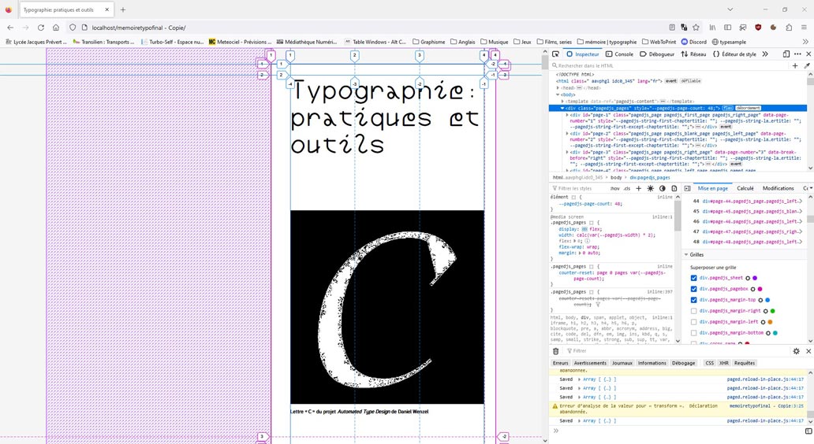Image resolution: width=814 pixels, height=444 pixels.
Task: Toggle the XHR console filter
Action: point(723,363)
